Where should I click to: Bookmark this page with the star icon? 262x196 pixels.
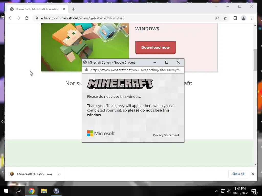tap(225, 18)
